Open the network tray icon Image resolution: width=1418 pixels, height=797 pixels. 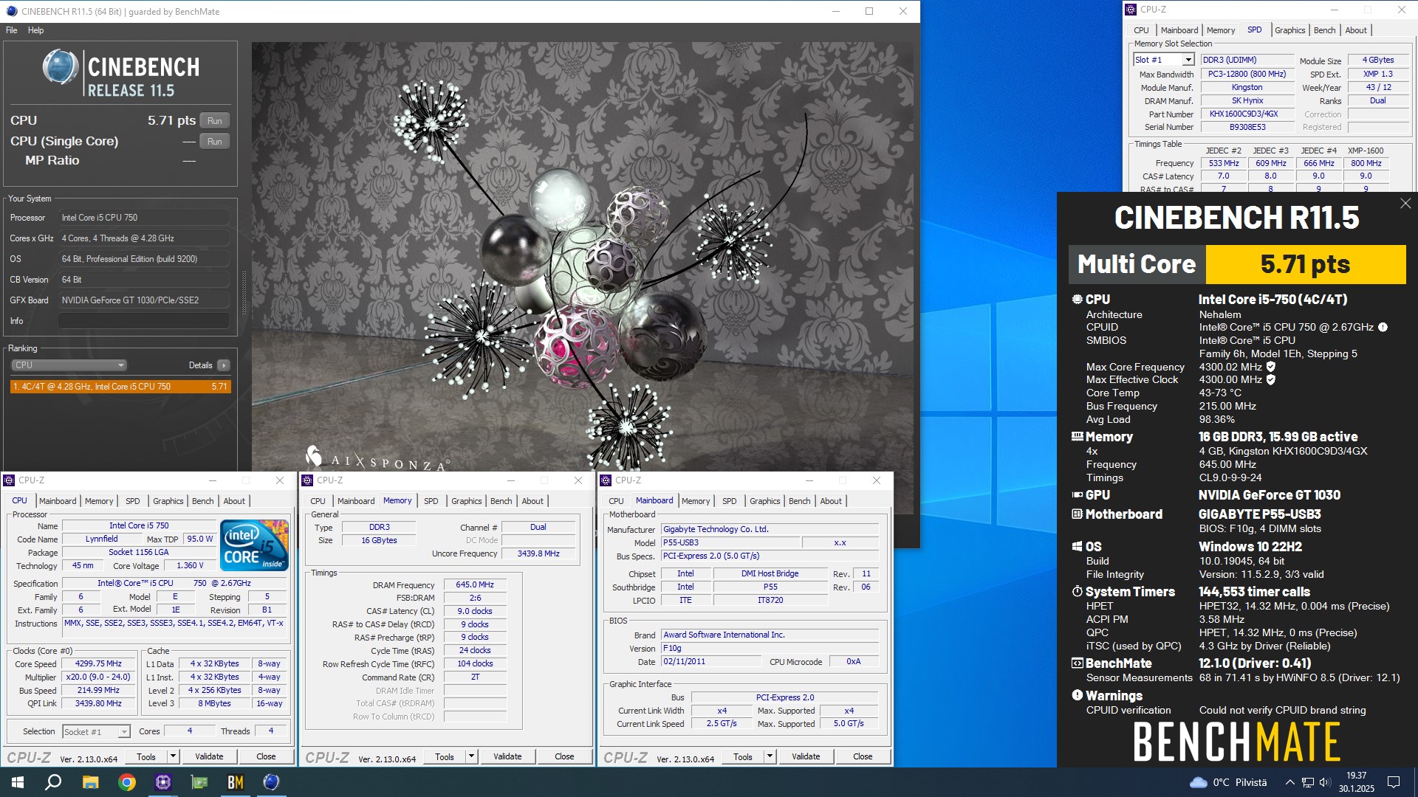point(1307,782)
